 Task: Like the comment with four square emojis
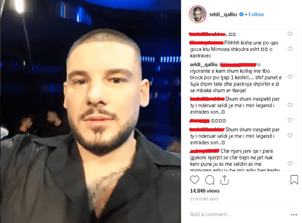pos(290,120)
